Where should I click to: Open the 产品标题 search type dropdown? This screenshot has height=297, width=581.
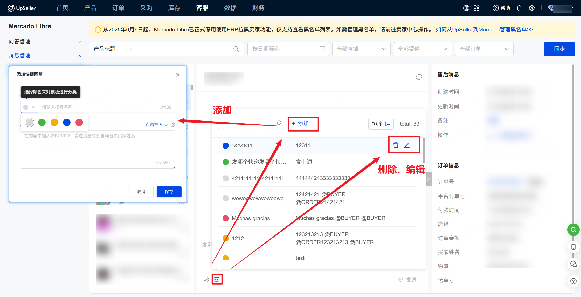point(112,49)
